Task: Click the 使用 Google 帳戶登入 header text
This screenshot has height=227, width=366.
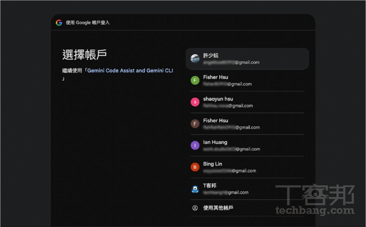Action: click(87, 23)
